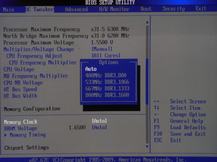The image size is (217, 162).
Task: Click the x31.5 6300 MHz value
Action: click(x=110, y=29)
